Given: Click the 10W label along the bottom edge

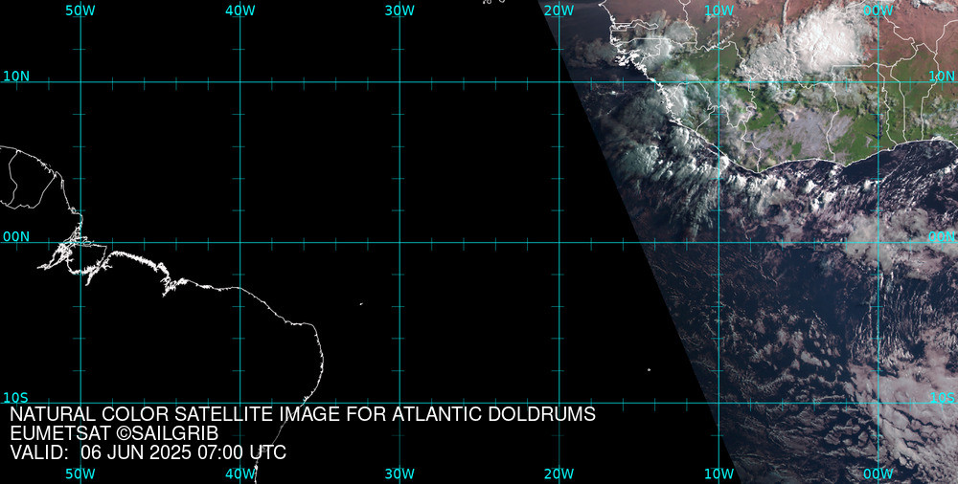Looking at the screenshot, I should [719, 474].
